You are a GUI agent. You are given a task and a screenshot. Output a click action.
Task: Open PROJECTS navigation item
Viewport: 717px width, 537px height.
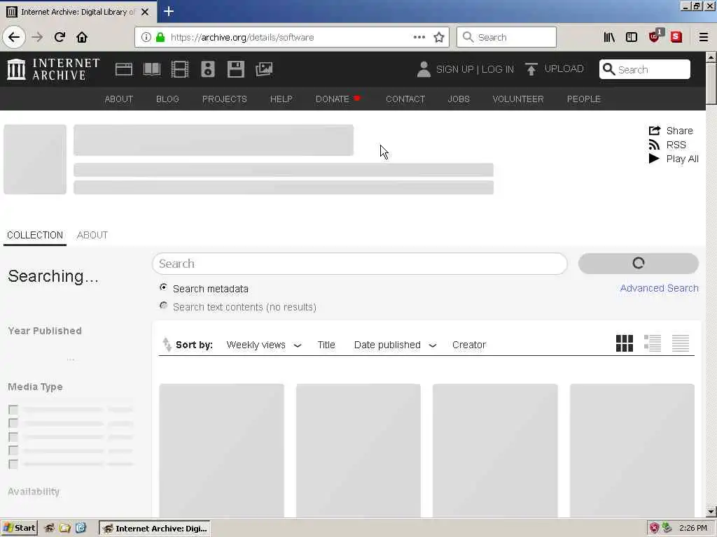tap(225, 99)
